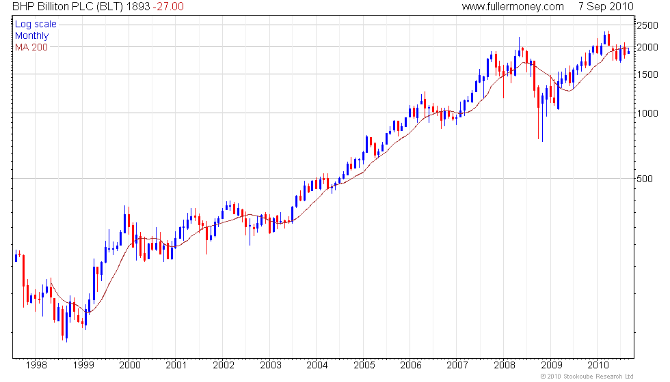Screen dimensions: 670x382
Task: Click the 500 price axis label
Action: [645, 179]
